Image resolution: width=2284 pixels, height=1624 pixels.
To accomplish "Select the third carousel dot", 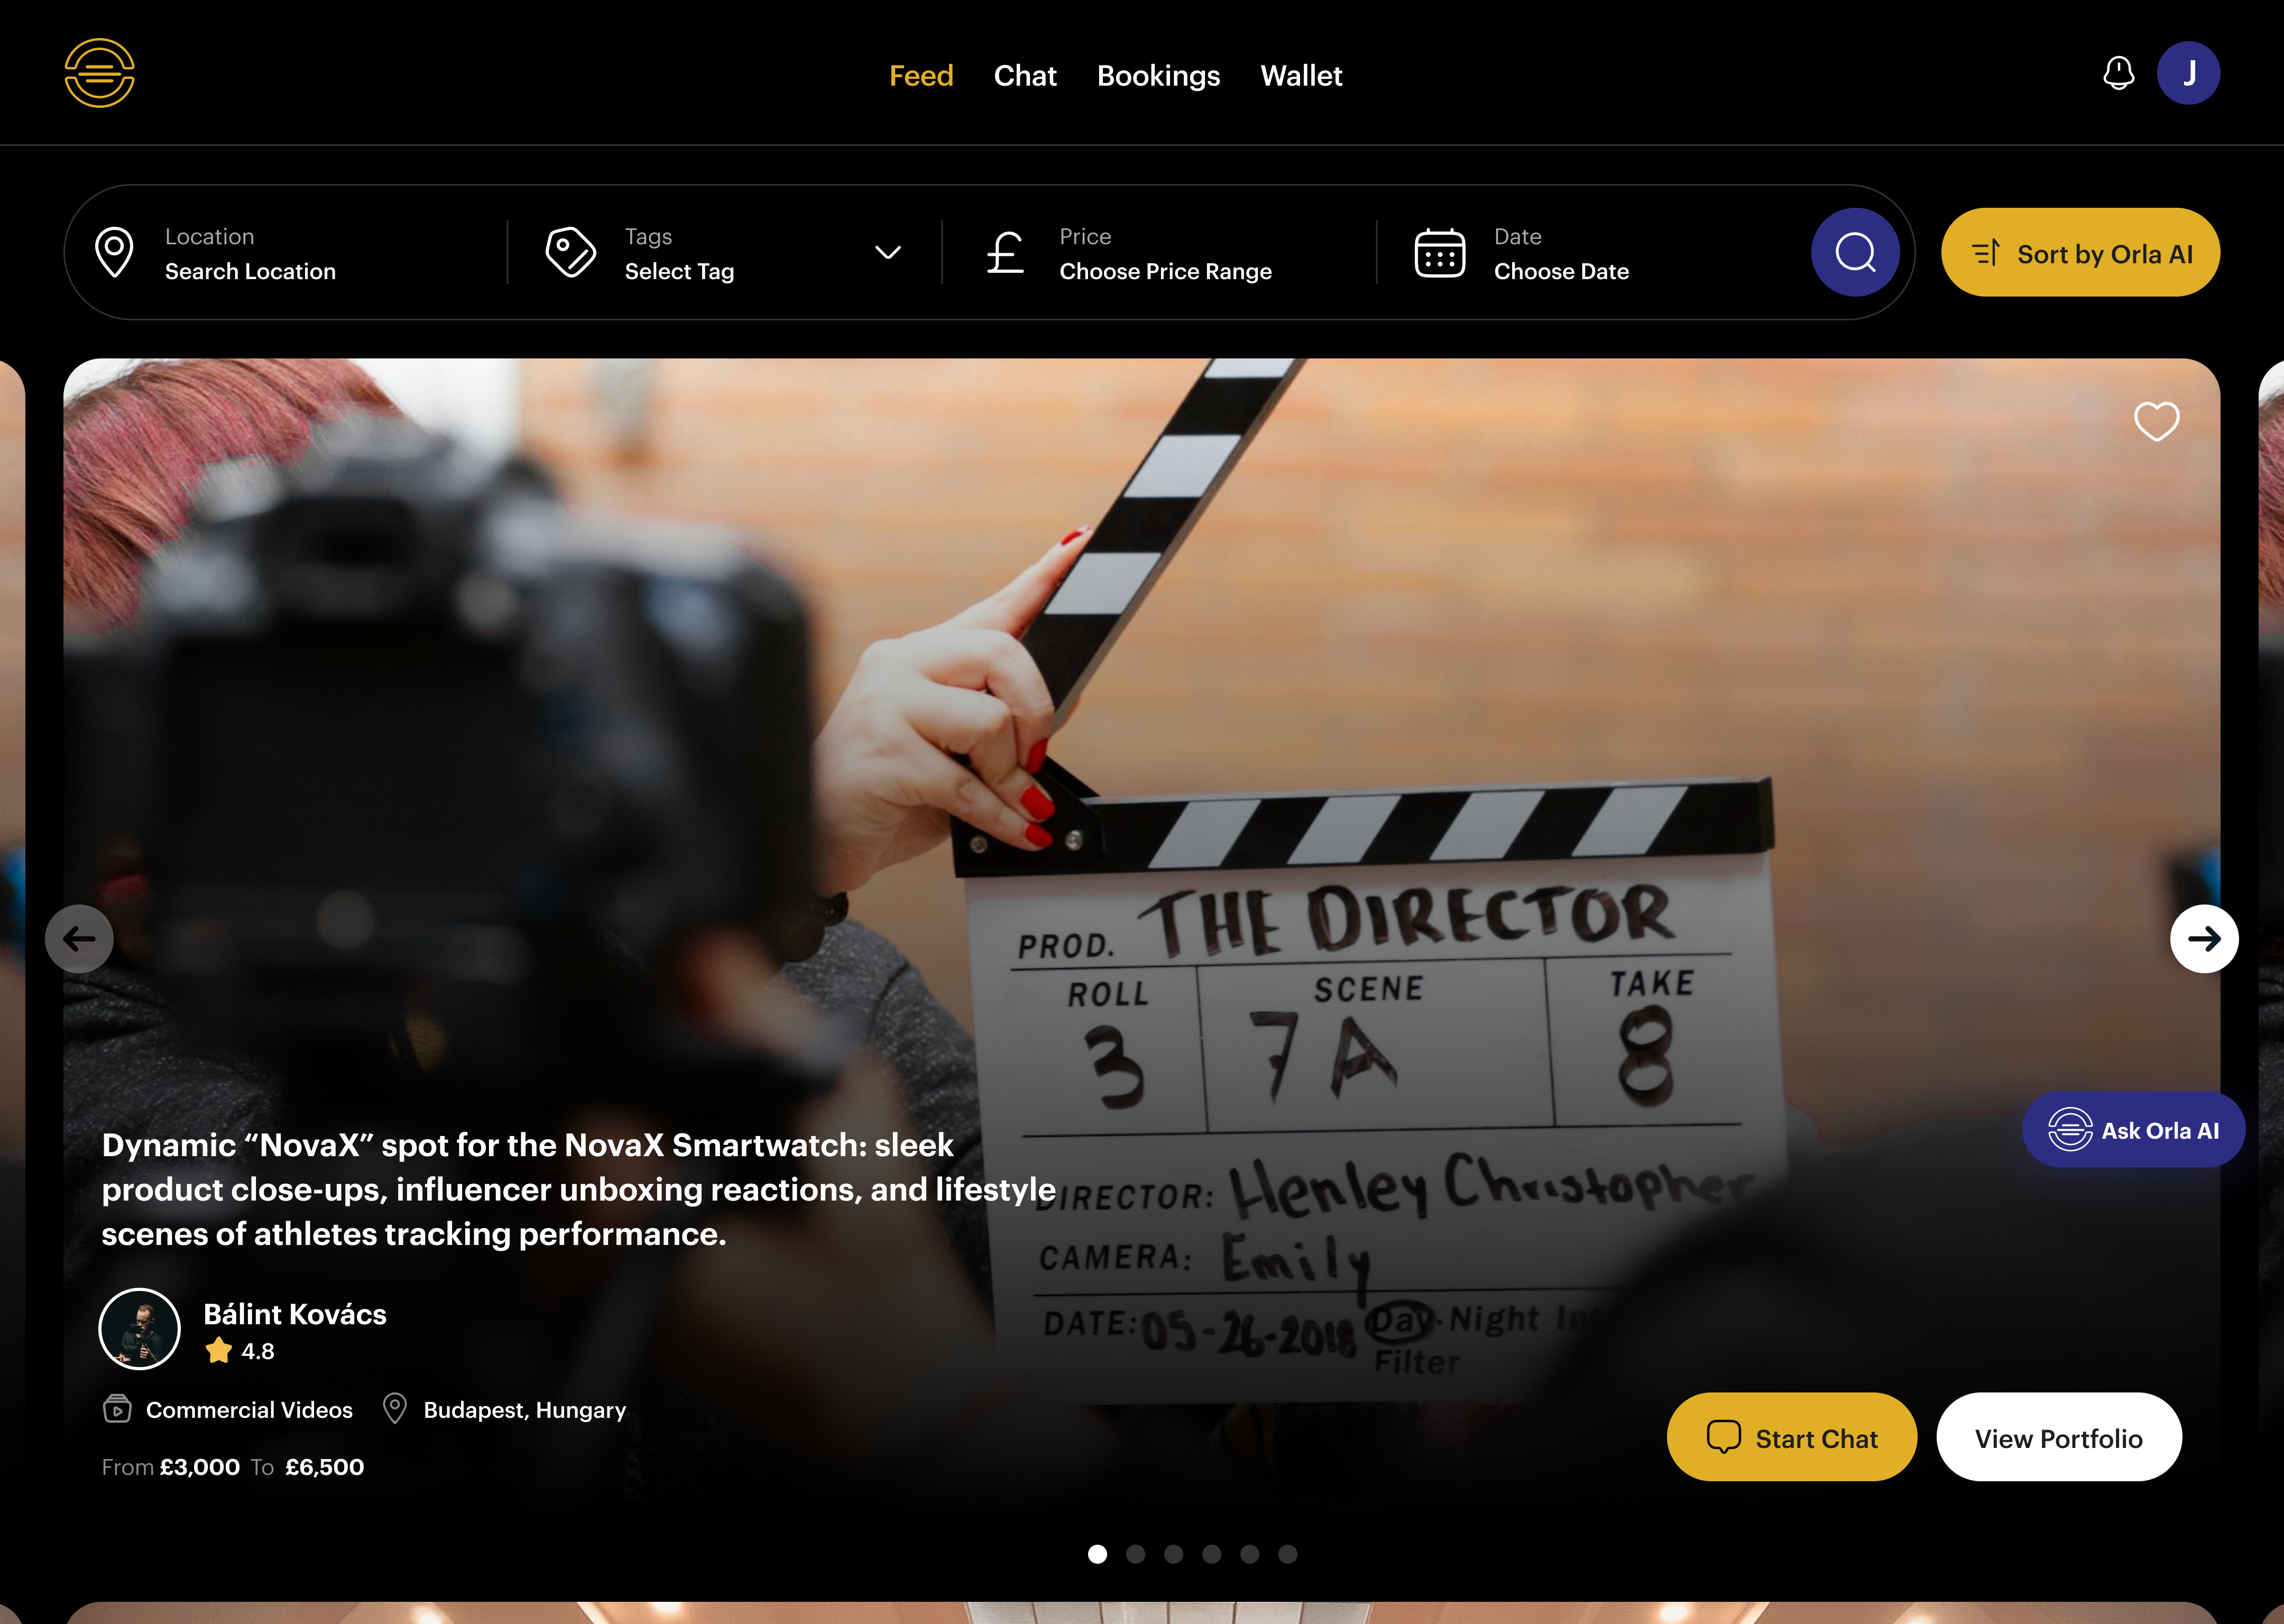I will (x=1173, y=1554).
